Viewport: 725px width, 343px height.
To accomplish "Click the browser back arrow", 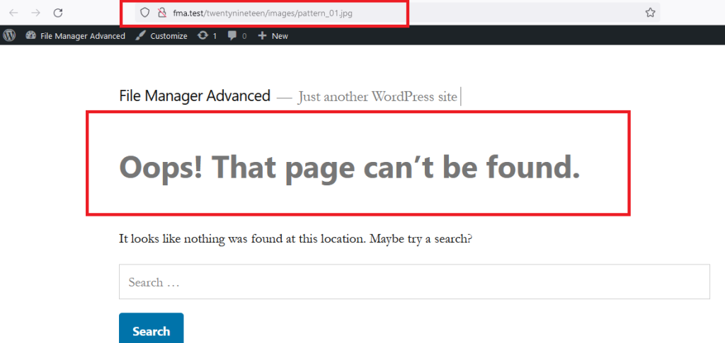I will tap(13, 13).
